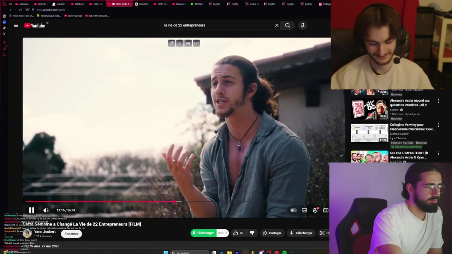Open the Collagène Vs whey video title
452x254 pixels.
point(412,127)
